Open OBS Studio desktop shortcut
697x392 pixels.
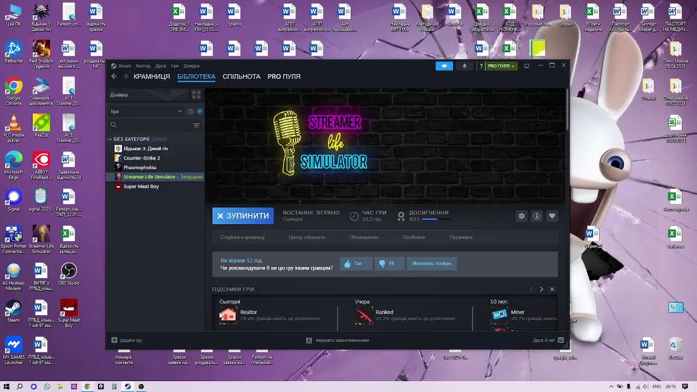point(69,275)
